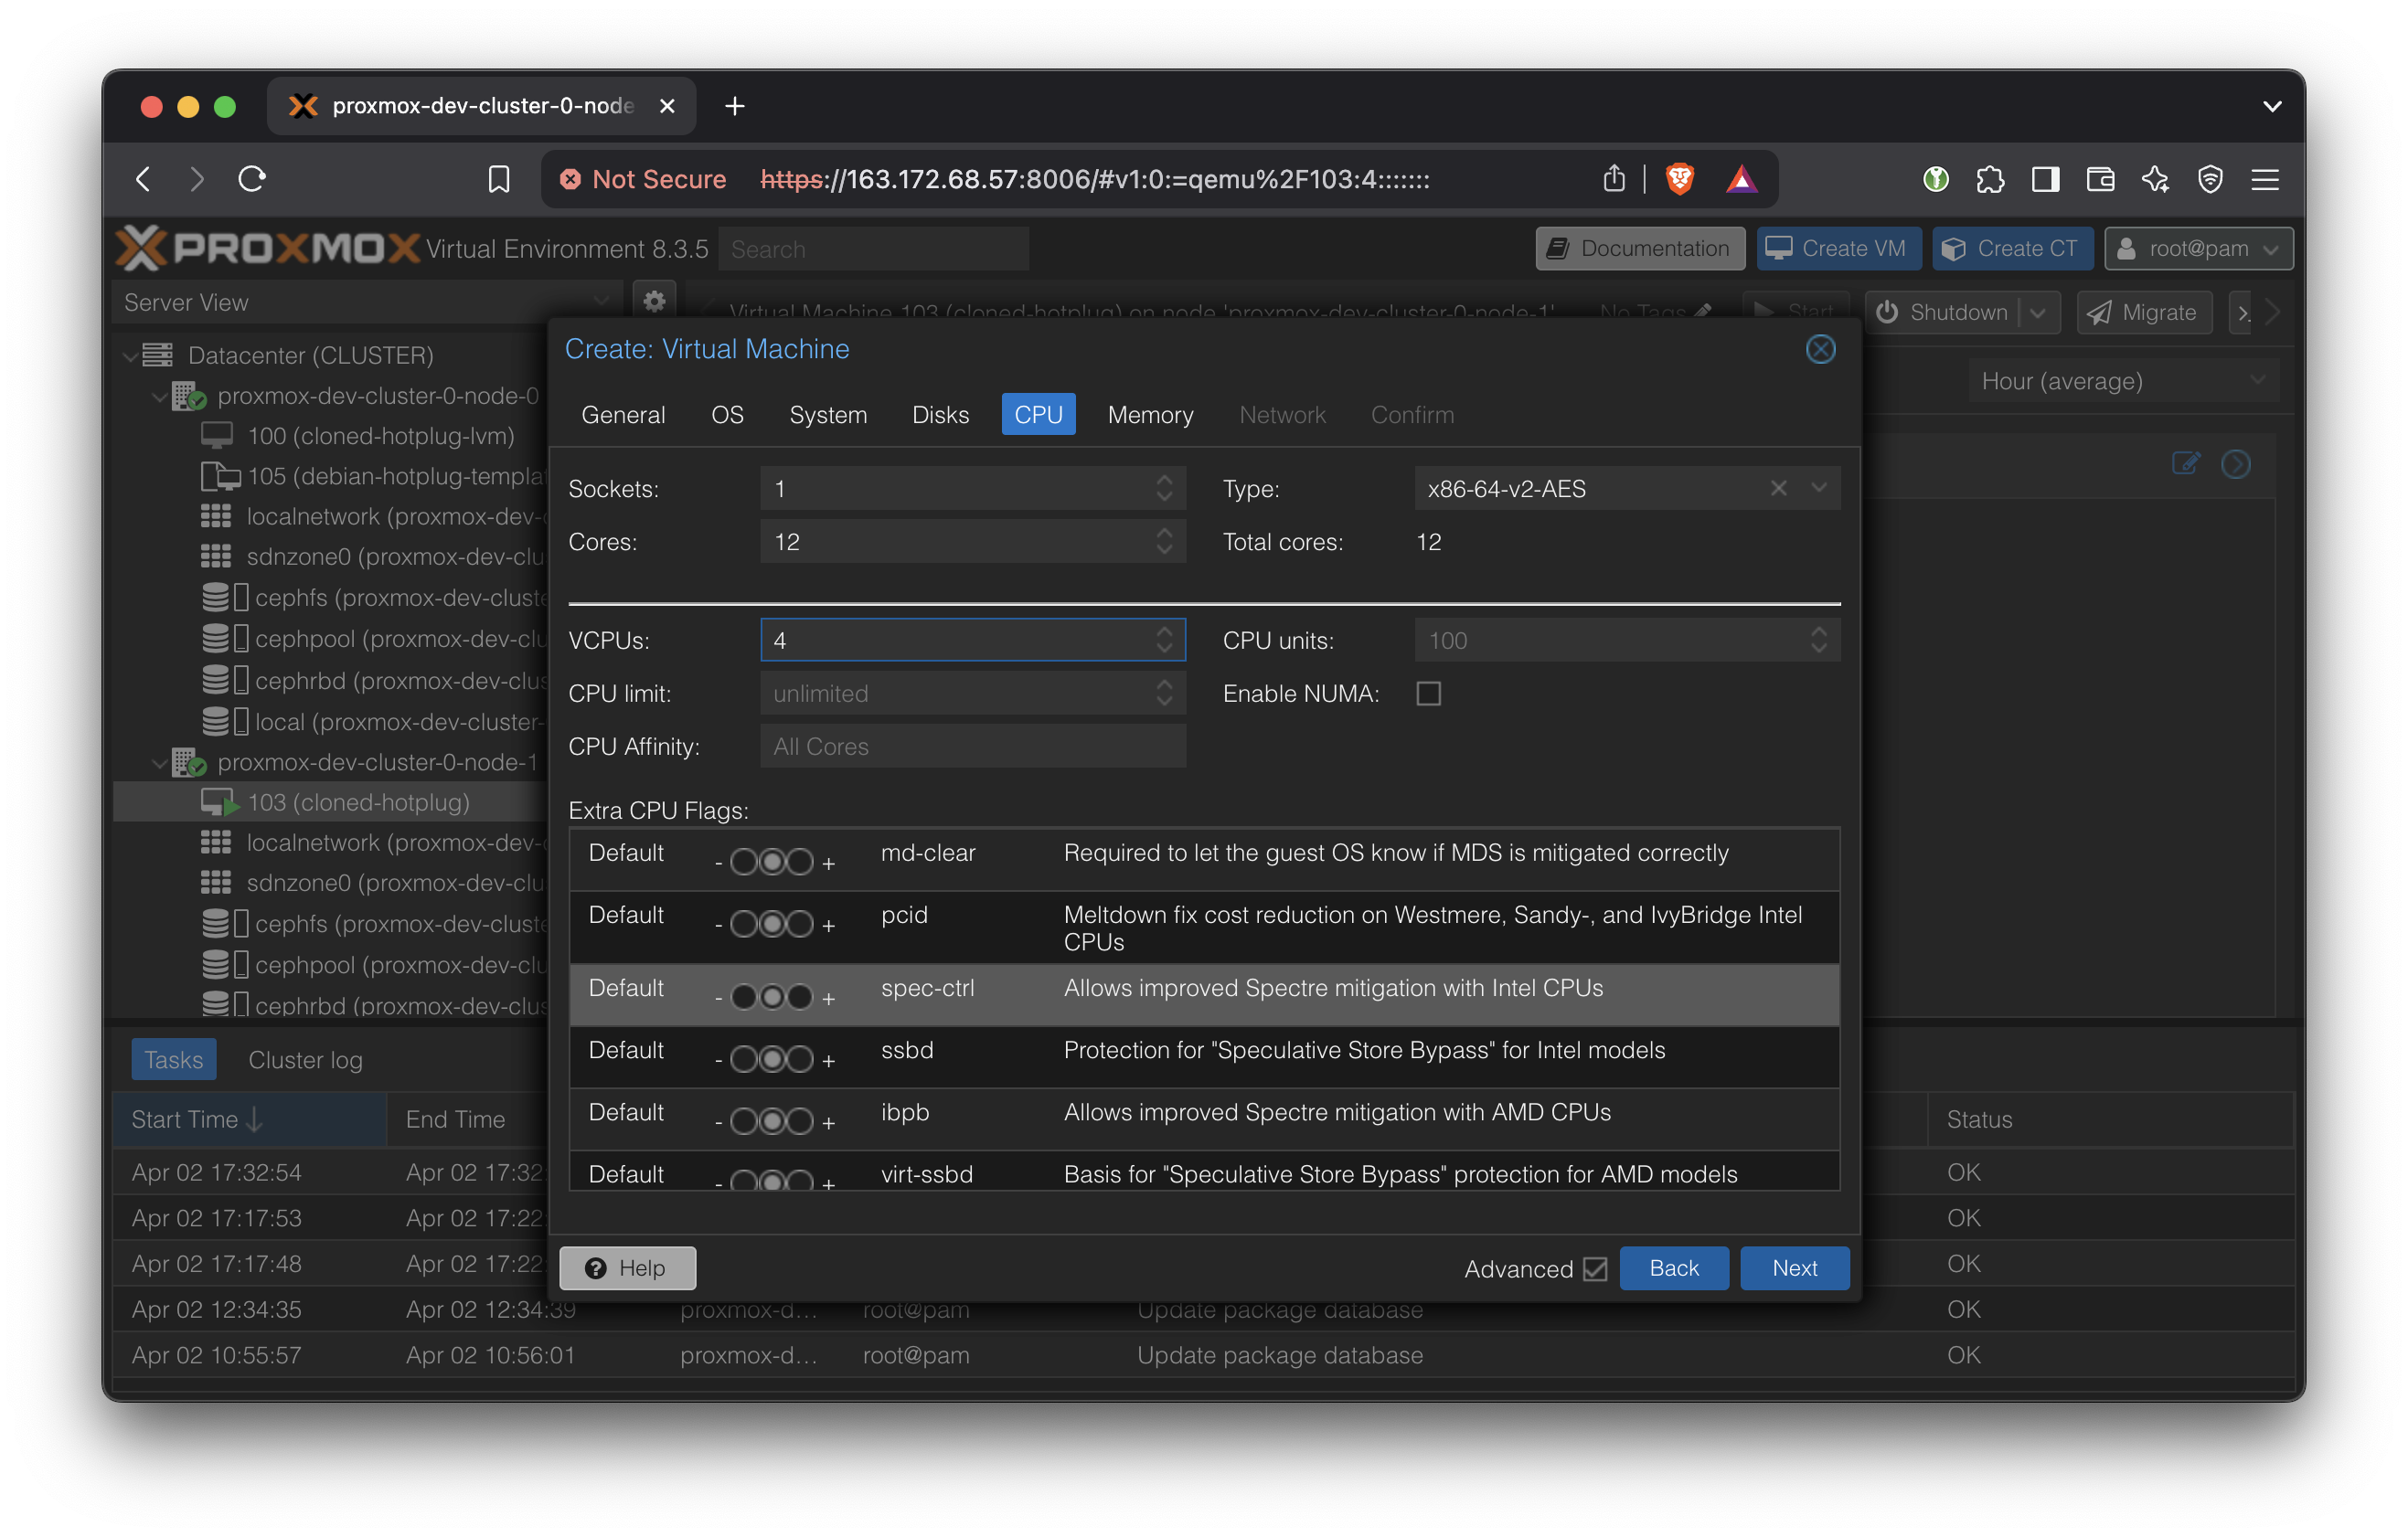Uncheck the Advanced checkbox
Viewport: 2408px width, 1537px height.
(1595, 1268)
